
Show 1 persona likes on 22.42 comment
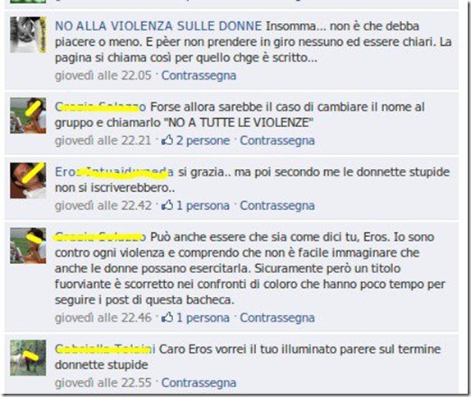click(203, 205)
